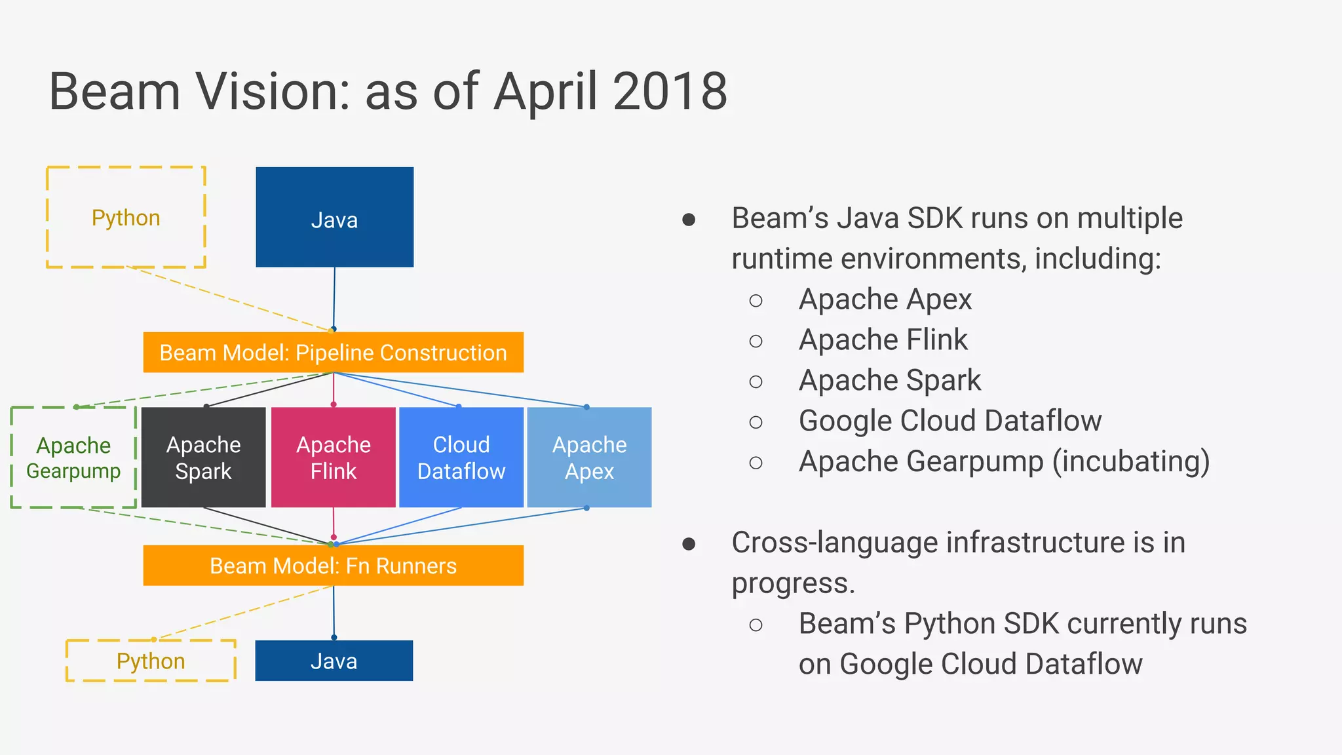Select the light blue Apache Apex box
1342x755 pixels.
click(589, 457)
